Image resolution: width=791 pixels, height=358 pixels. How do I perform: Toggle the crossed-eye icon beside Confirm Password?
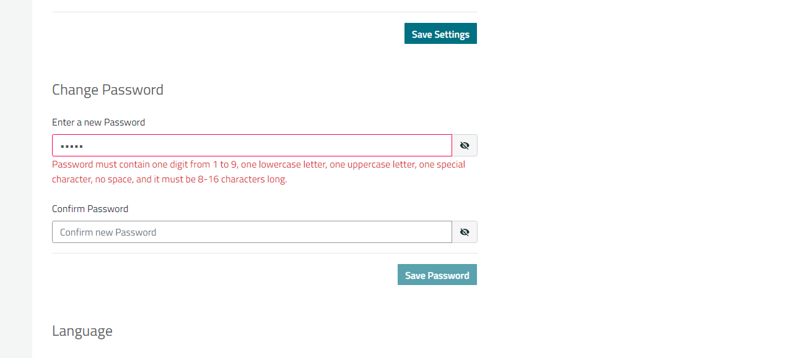coord(465,232)
